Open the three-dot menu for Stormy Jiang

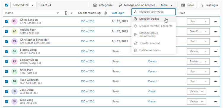pos(216,51)
